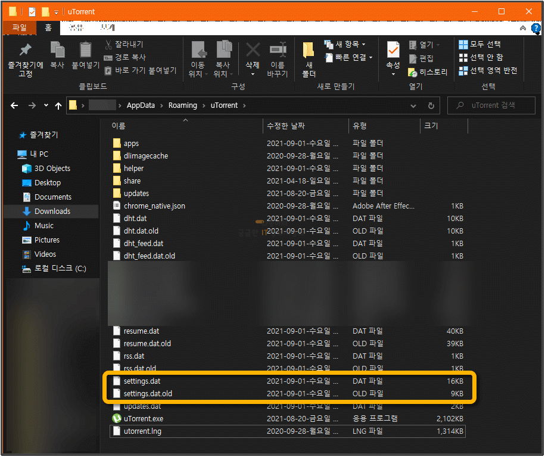Open recent locations dropdown arrow
The height and width of the screenshot is (457, 545).
[46, 105]
